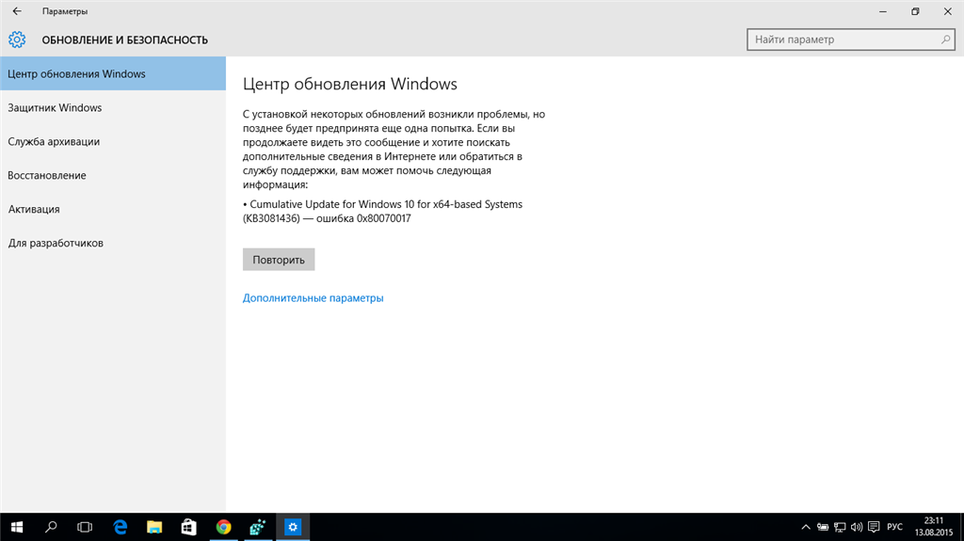Close the Параметры window
Image resolution: width=964 pixels, height=541 pixels.
click(x=947, y=11)
